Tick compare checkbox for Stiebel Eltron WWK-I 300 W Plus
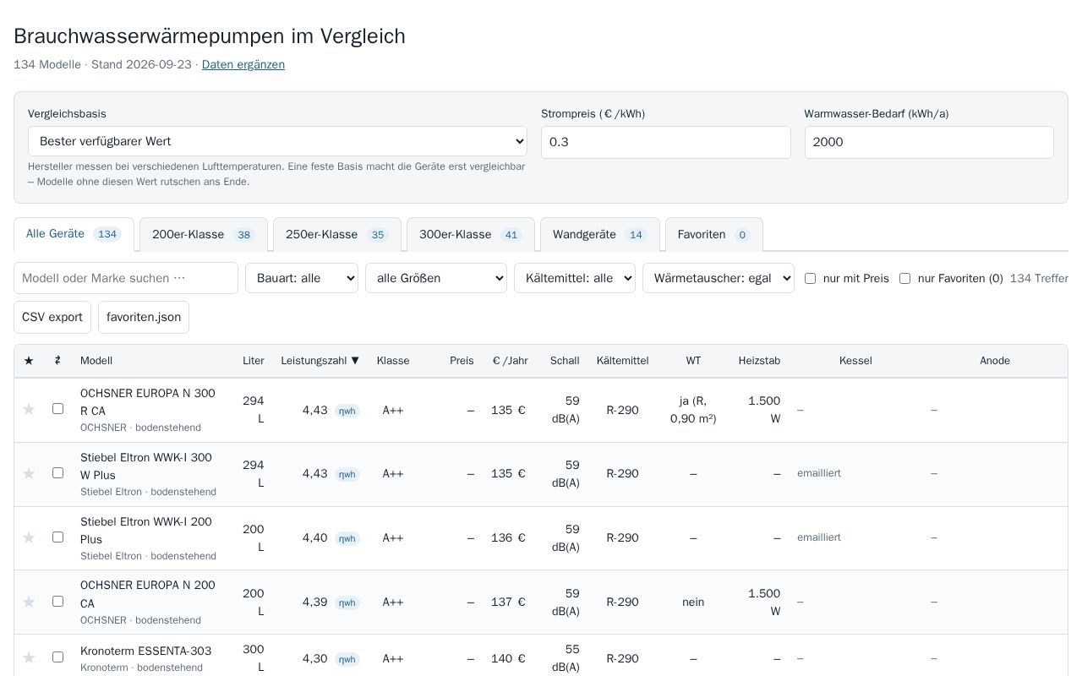The height and width of the screenshot is (676, 1082). (57, 473)
